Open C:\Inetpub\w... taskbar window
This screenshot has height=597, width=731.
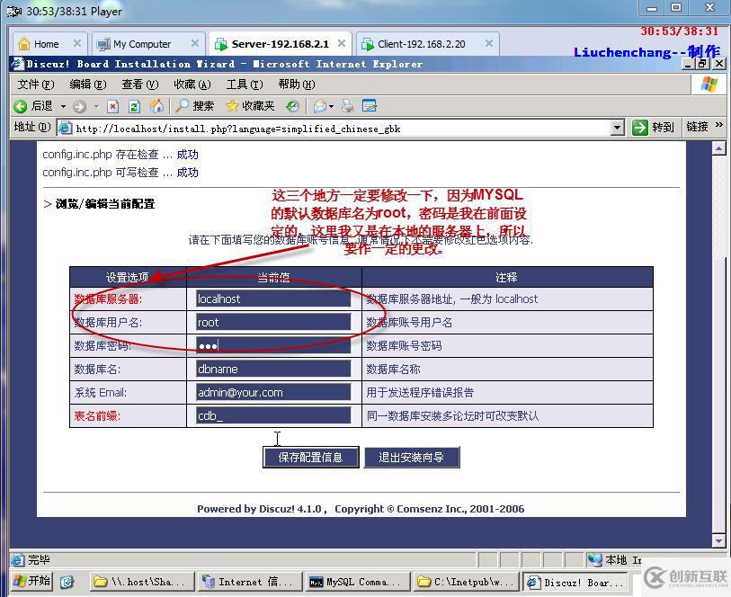[x=466, y=582]
